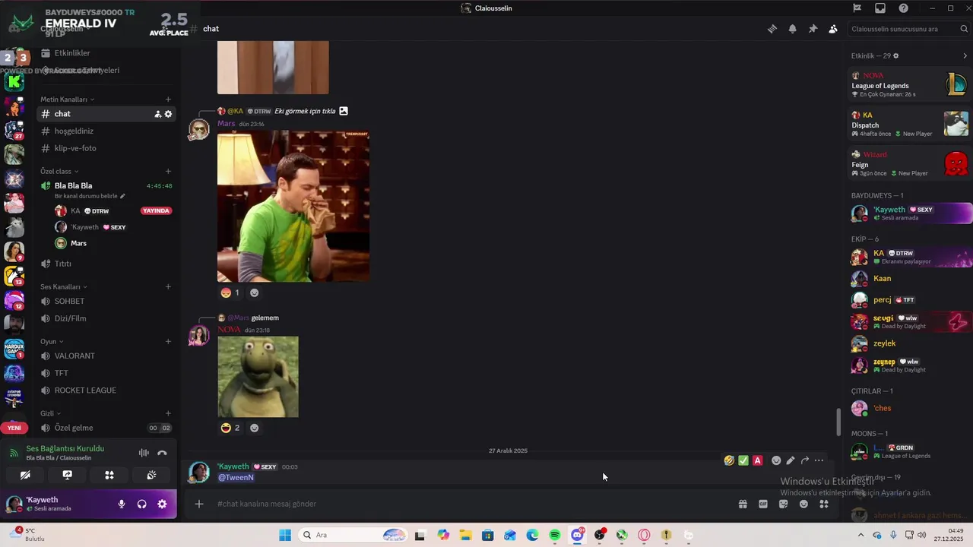Open more options on Kayweth's message
973x547 pixels.
point(819,460)
